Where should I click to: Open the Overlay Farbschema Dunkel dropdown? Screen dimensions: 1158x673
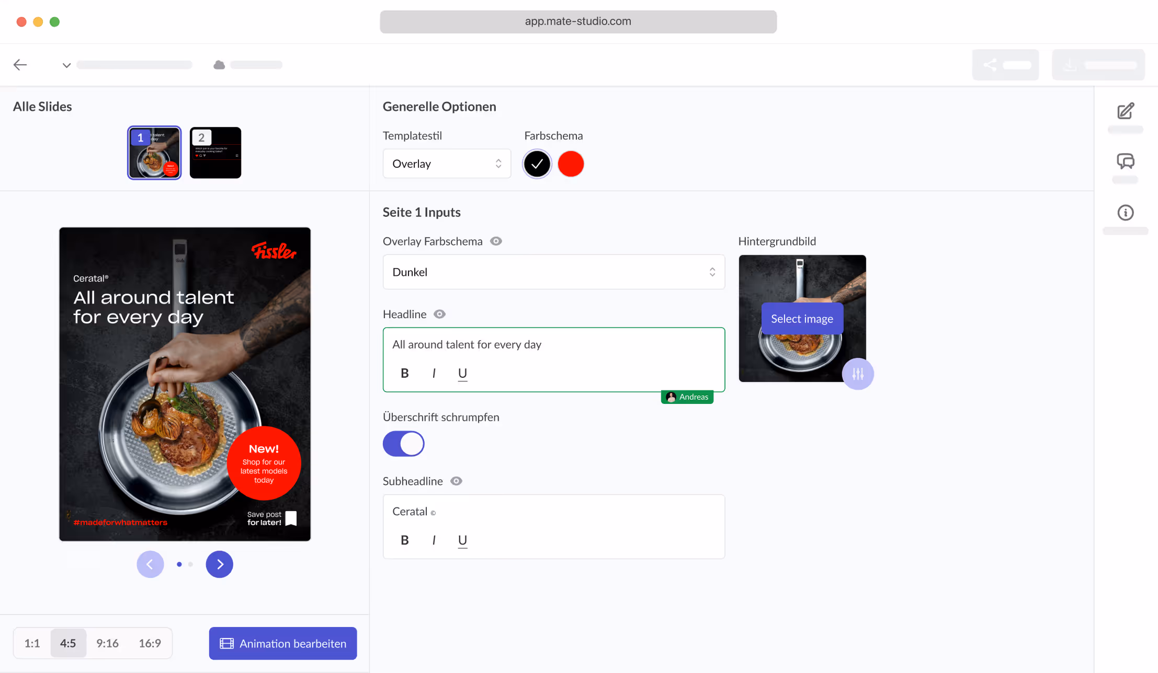click(x=554, y=272)
